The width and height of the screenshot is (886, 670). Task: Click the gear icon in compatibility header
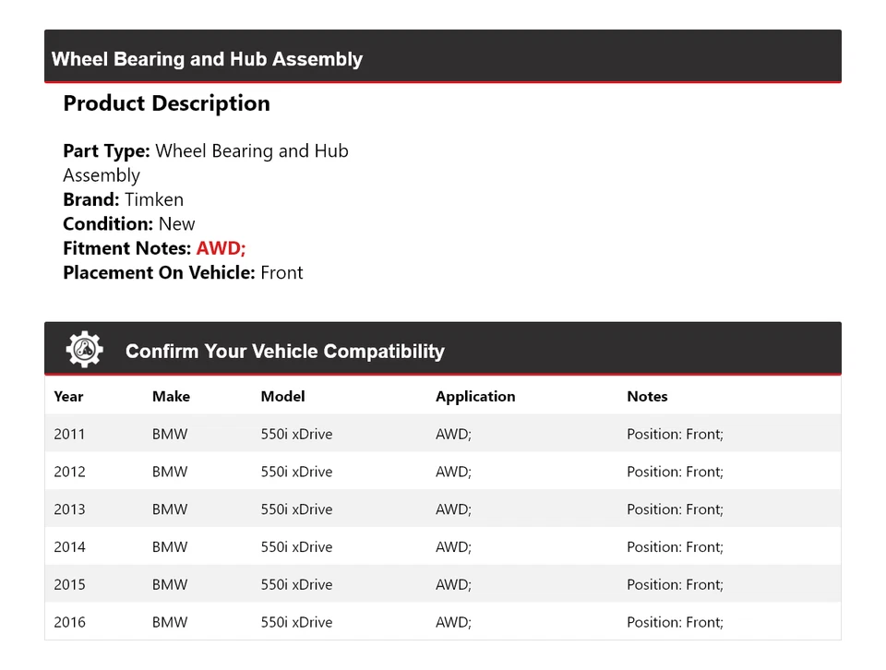pos(84,350)
